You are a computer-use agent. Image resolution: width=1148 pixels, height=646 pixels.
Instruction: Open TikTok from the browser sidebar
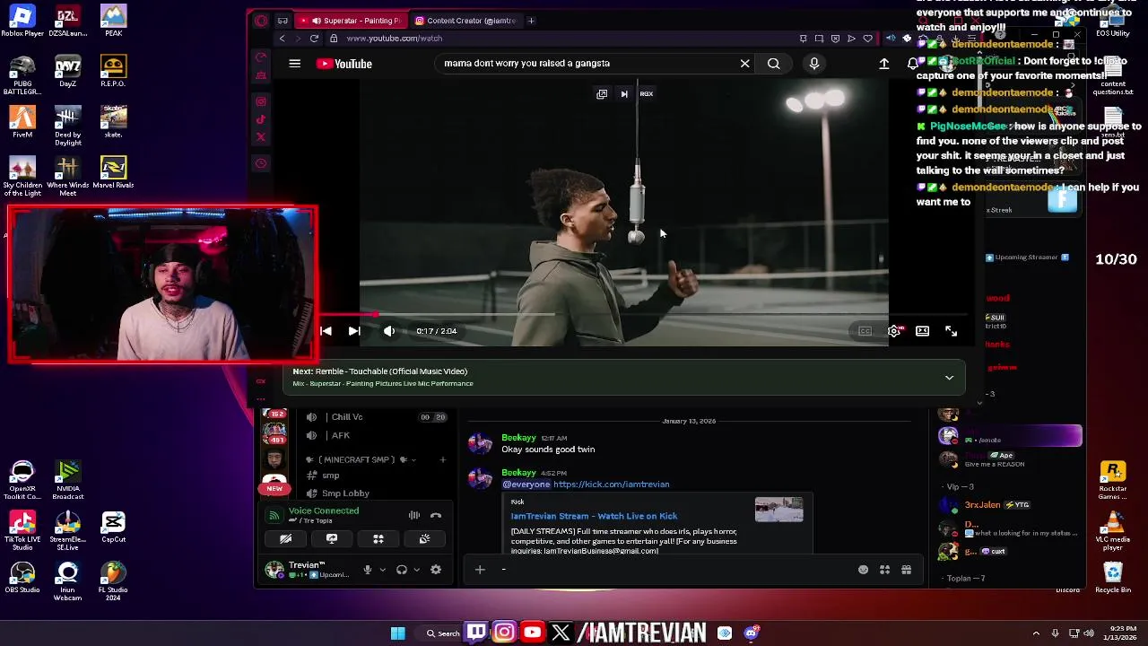pos(261,119)
